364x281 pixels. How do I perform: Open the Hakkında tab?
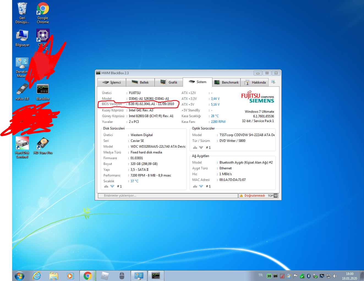[x=255, y=82]
